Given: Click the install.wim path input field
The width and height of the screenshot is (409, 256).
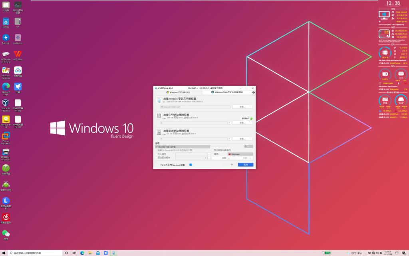Looking at the screenshot, I should coord(195,107).
